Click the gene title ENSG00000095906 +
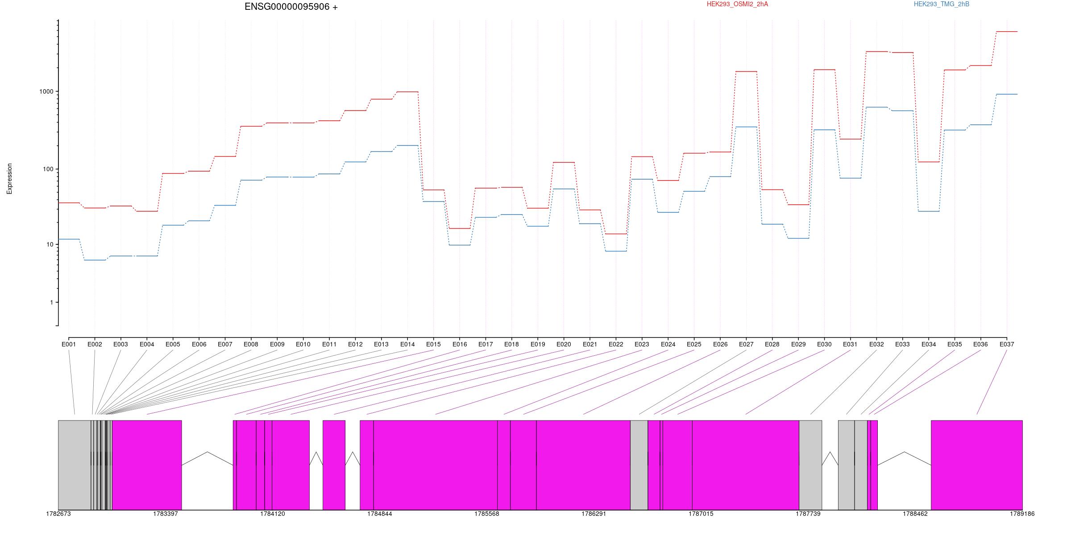1071x535 pixels. (x=291, y=7)
